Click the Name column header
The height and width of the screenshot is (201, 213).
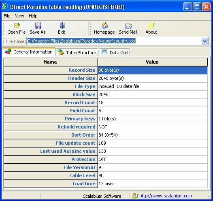click(51, 62)
